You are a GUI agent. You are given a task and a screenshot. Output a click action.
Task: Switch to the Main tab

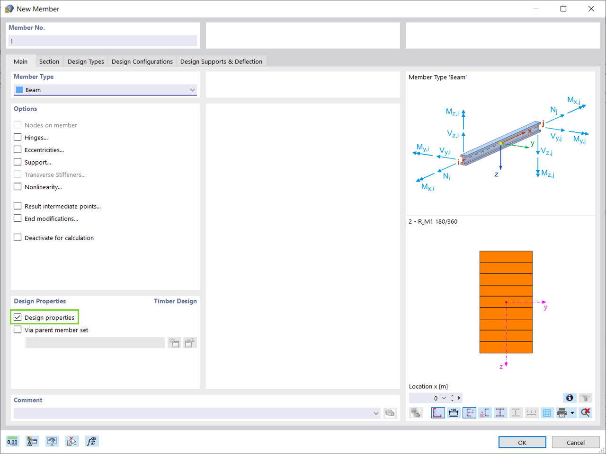pyautogui.click(x=21, y=61)
